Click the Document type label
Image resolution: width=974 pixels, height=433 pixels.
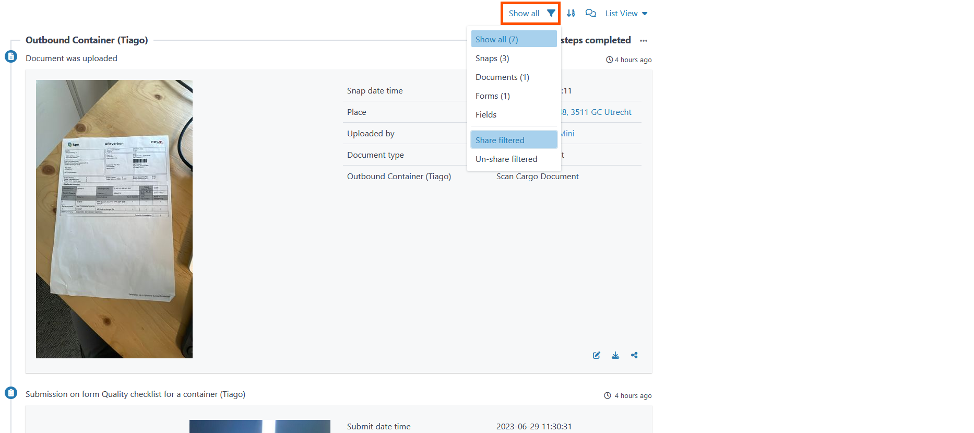click(x=375, y=155)
